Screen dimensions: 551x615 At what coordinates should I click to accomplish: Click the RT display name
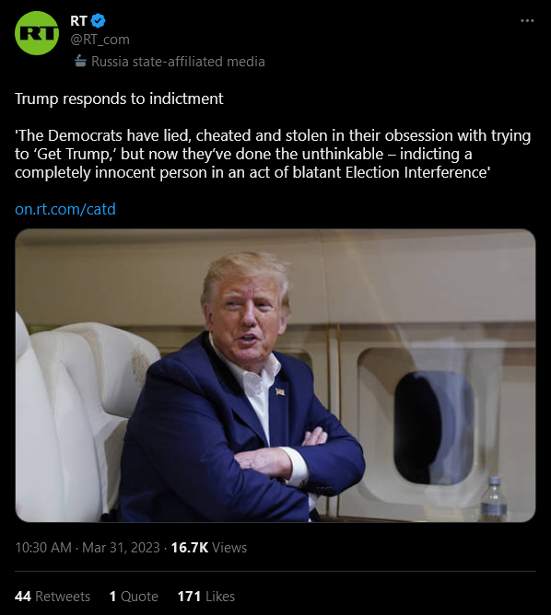(78, 21)
